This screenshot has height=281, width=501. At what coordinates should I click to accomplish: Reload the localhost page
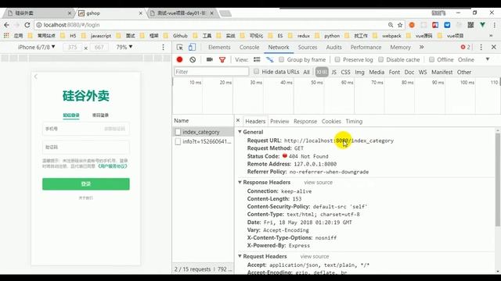pos(27,25)
